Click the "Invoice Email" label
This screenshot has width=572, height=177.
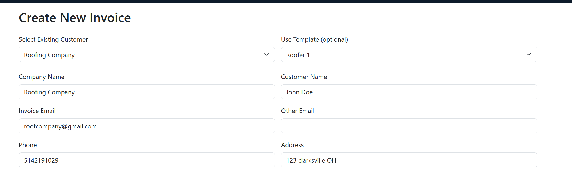click(x=37, y=111)
